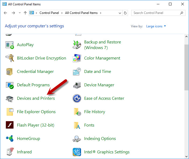The height and width of the screenshot is (159, 189).
Task: Click the Ease of Access Center icon
Action: (77, 98)
